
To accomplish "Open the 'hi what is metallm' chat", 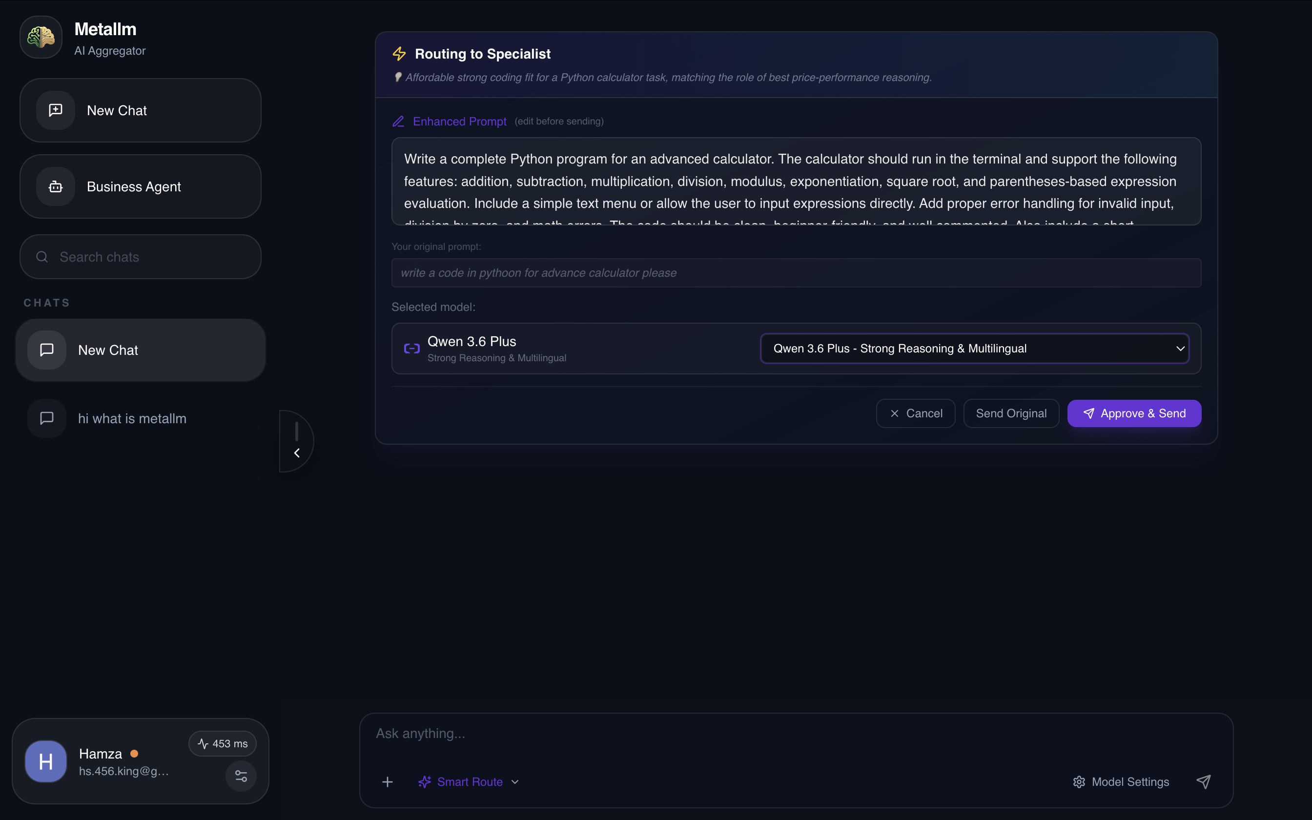I will [x=141, y=419].
